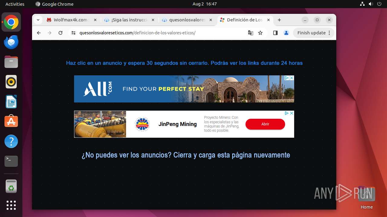Click AdChoices icon on JinPeng ad
Image resolution: width=387 pixels, height=217 pixels.
[x=287, y=113]
